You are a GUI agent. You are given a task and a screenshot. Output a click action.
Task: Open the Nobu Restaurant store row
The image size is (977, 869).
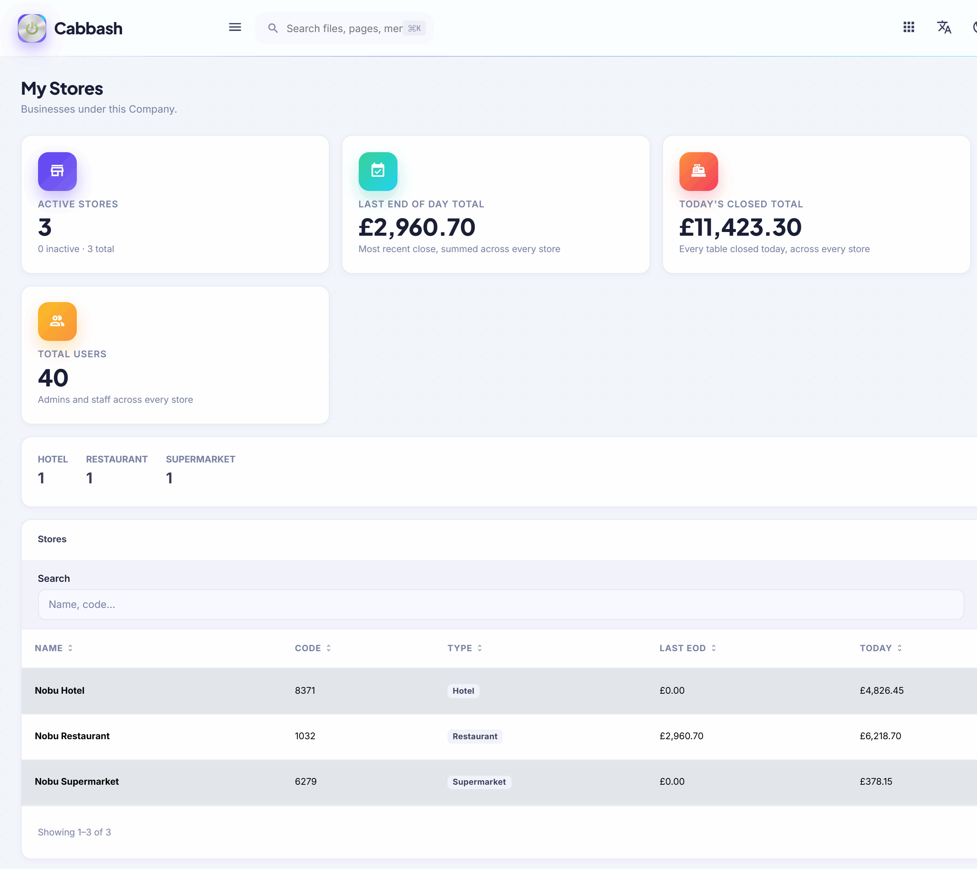pyautogui.click(x=499, y=736)
